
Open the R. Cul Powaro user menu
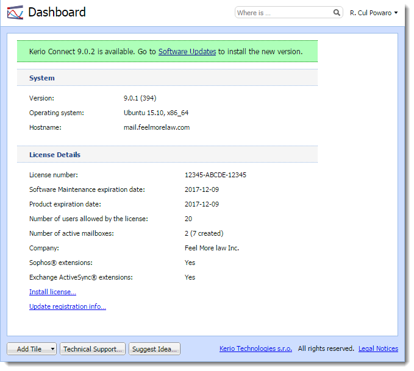[374, 13]
